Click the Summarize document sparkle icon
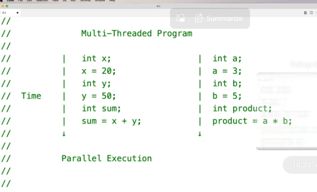 pyautogui.click(x=199, y=18)
